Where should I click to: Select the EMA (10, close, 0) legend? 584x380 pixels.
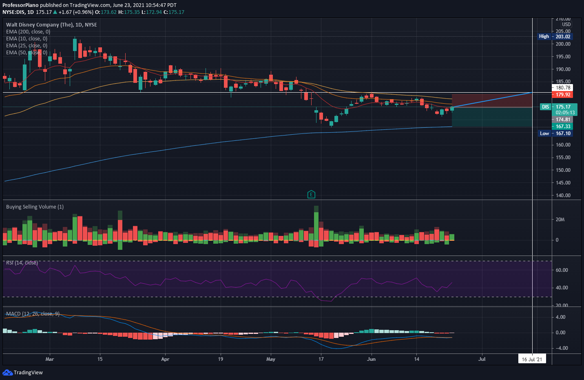(x=27, y=38)
